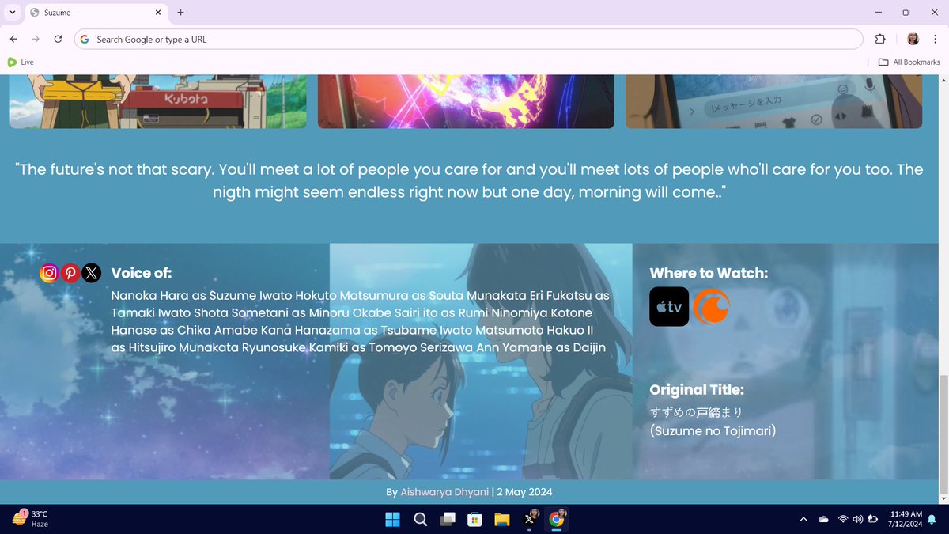This screenshot has width=949, height=534.
Task: Open the Windows Start menu
Action: [392, 519]
